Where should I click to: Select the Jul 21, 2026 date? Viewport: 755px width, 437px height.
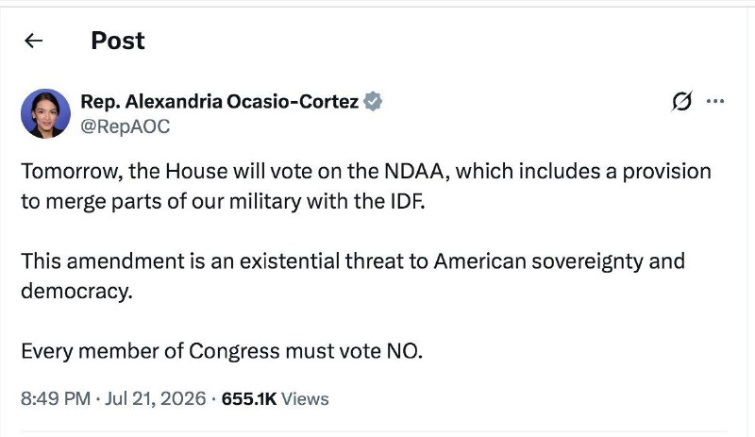click(155, 399)
